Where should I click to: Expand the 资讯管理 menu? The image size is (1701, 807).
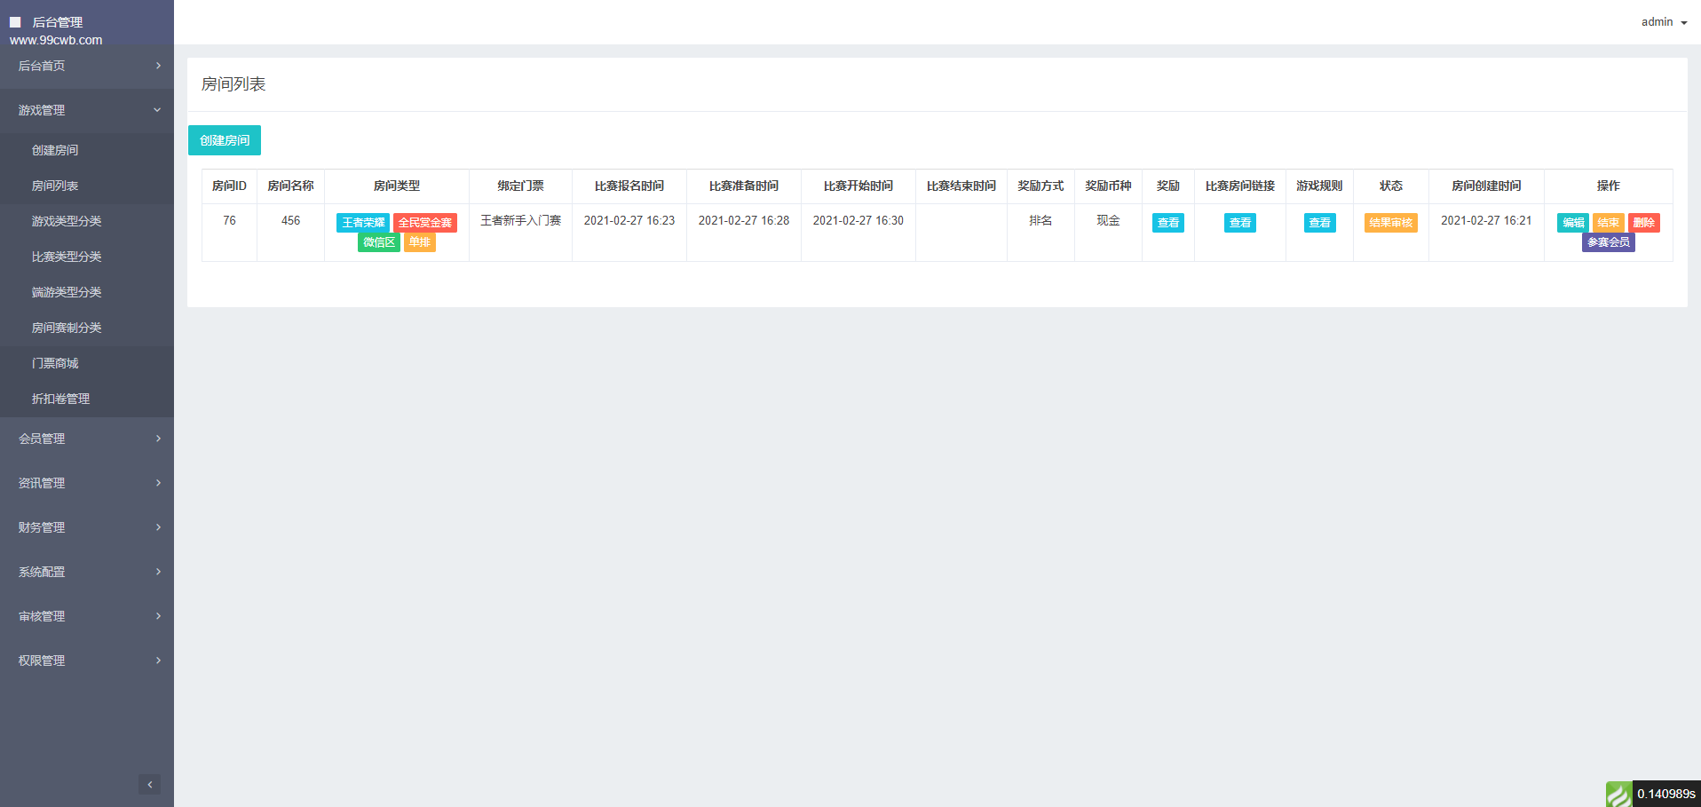click(x=87, y=483)
